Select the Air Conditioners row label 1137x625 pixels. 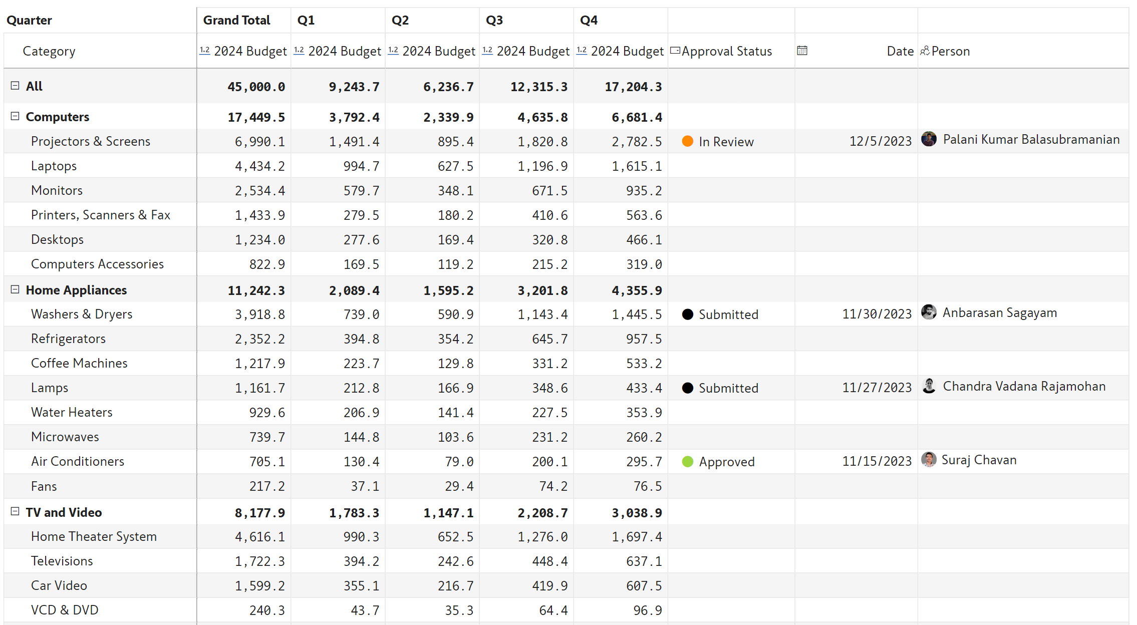78,461
